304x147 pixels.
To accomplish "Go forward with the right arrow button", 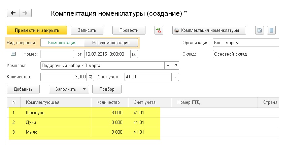I will [25, 13].
